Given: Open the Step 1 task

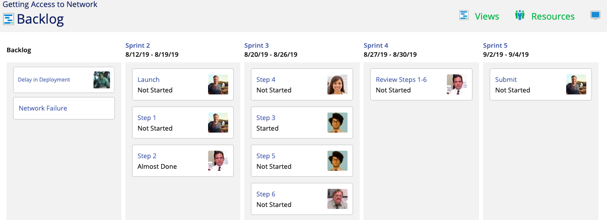Looking at the screenshot, I should tap(147, 118).
